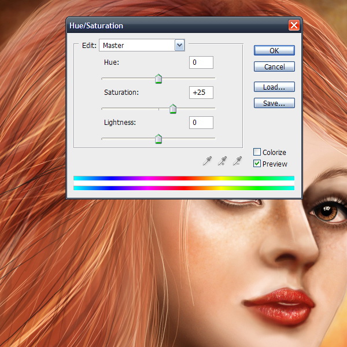
Task: Click the Saturation label
Action: 121,93
